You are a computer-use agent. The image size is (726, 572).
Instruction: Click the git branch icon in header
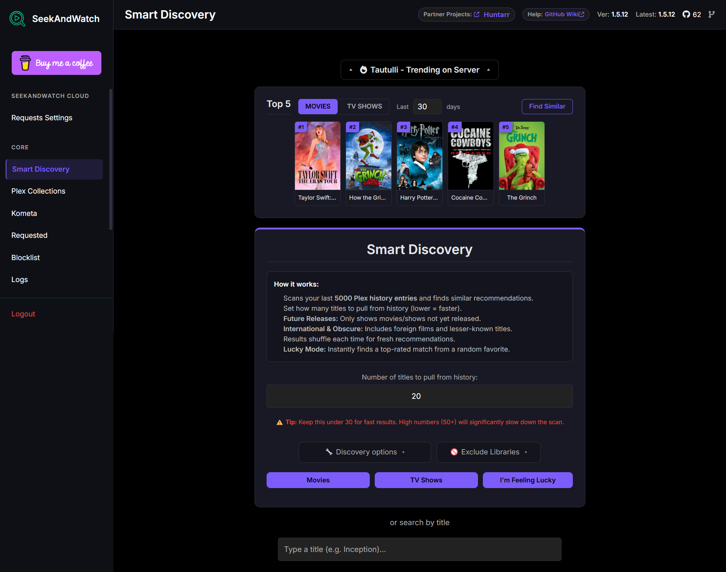click(x=712, y=14)
